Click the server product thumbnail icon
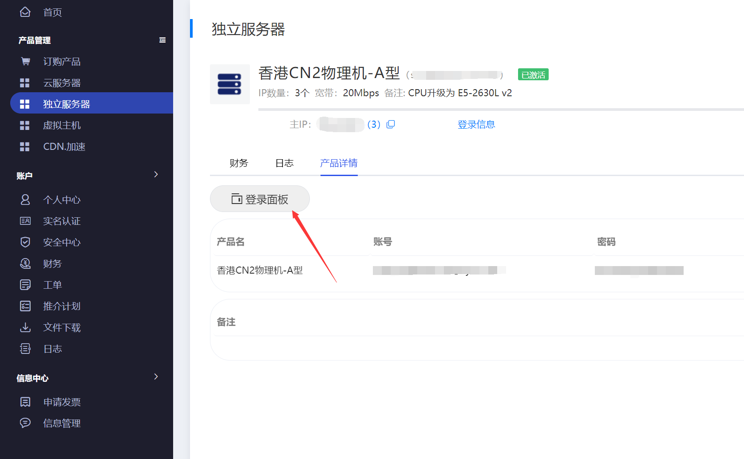This screenshot has height=459, width=744. 230,84
